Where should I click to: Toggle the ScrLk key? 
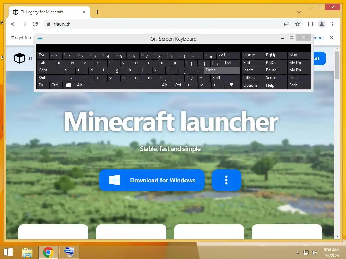coord(275,78)
